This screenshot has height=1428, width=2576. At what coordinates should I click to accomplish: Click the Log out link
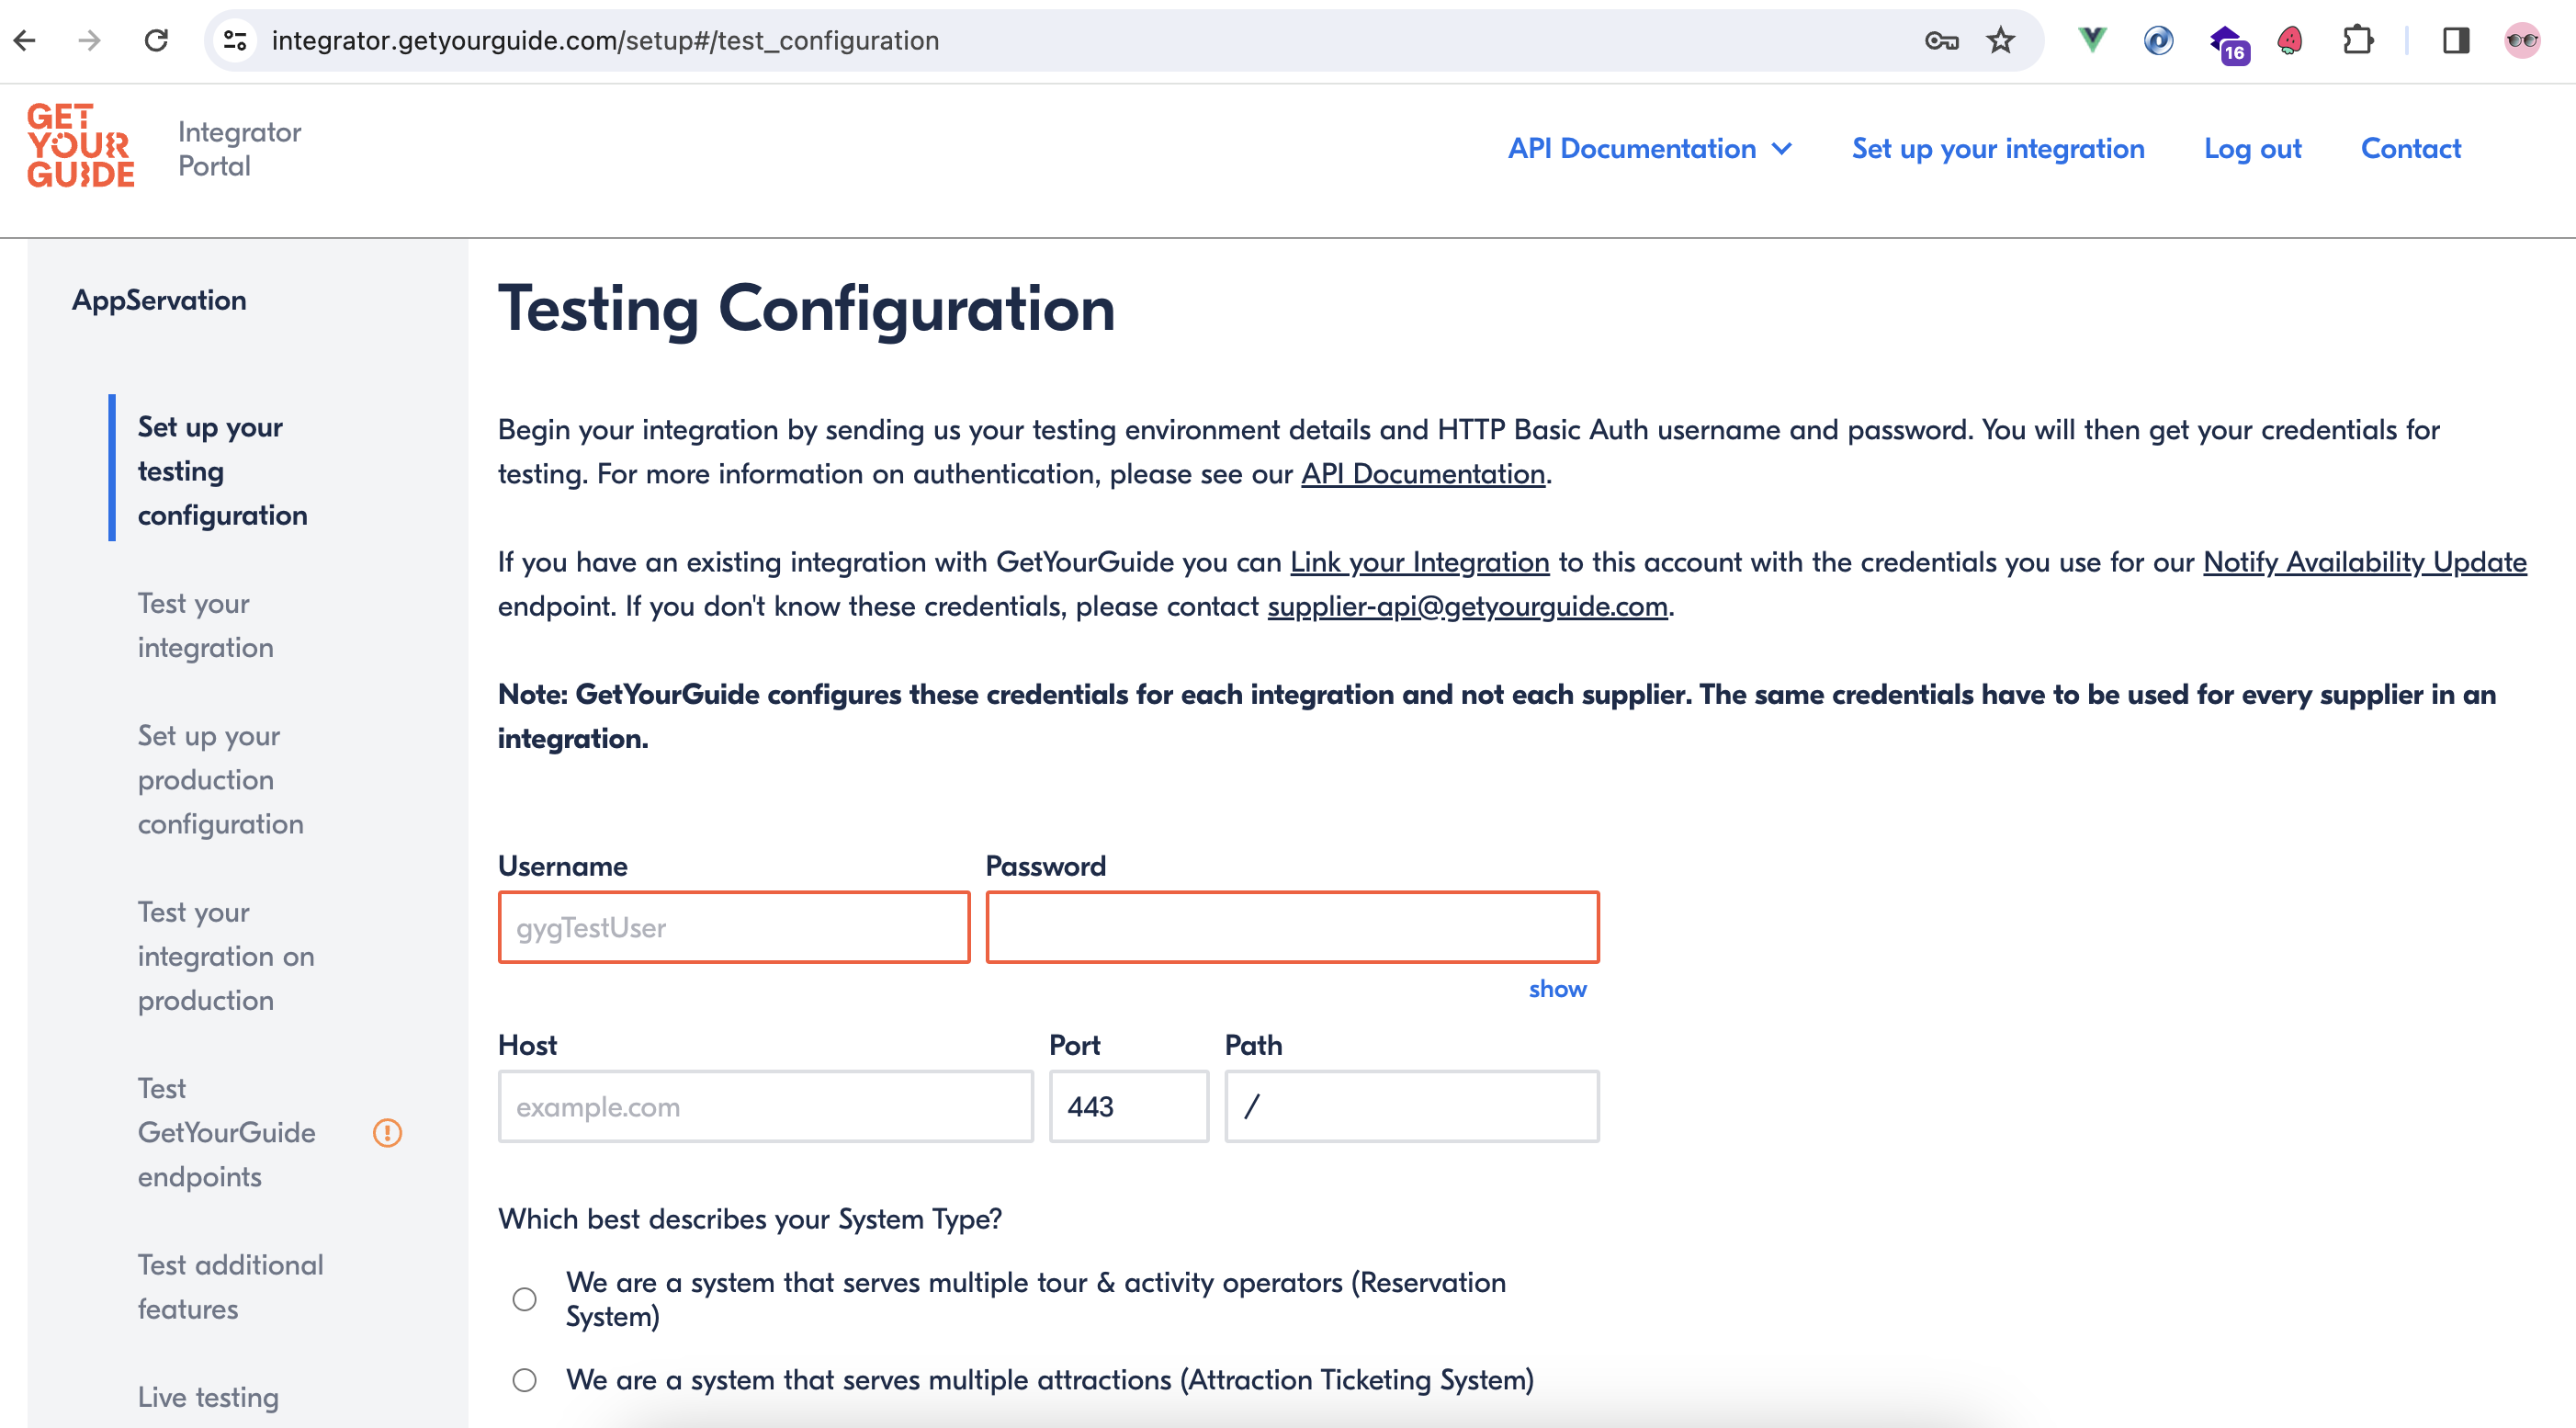(x=2252, y=149)
